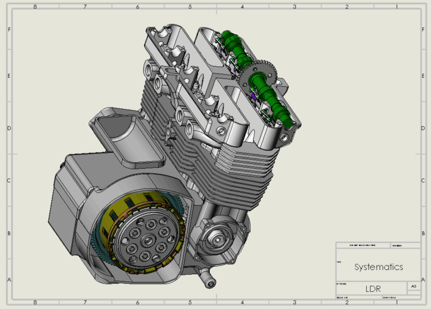Screen dimensions: 431x309
Task: Select the clutch pressure plate center
Action: (x=144, y=239)
